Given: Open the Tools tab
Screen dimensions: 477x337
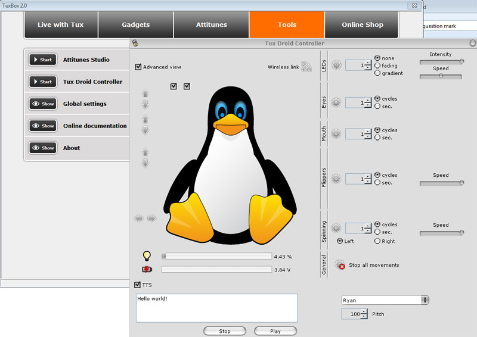Looking at the screenshot, I should (287, 24).
